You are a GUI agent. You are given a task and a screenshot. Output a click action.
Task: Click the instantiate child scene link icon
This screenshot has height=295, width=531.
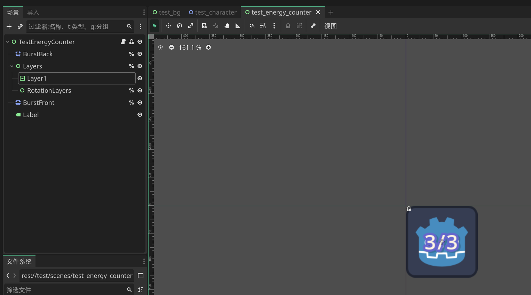[20, 26]
